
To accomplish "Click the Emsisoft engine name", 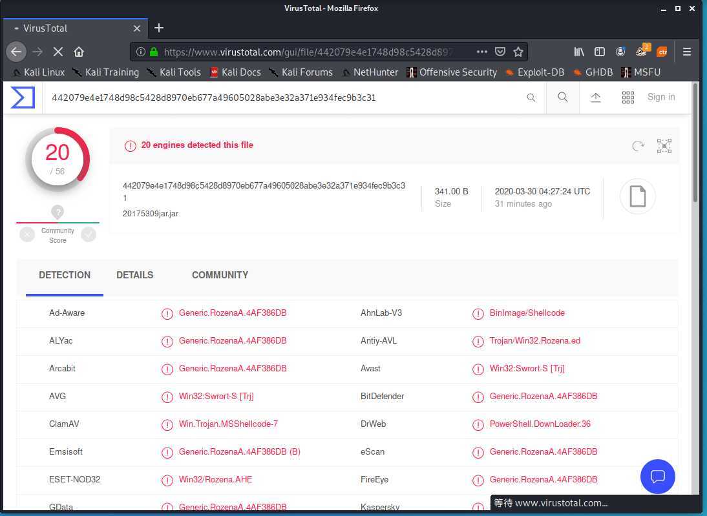I will 66,451.
